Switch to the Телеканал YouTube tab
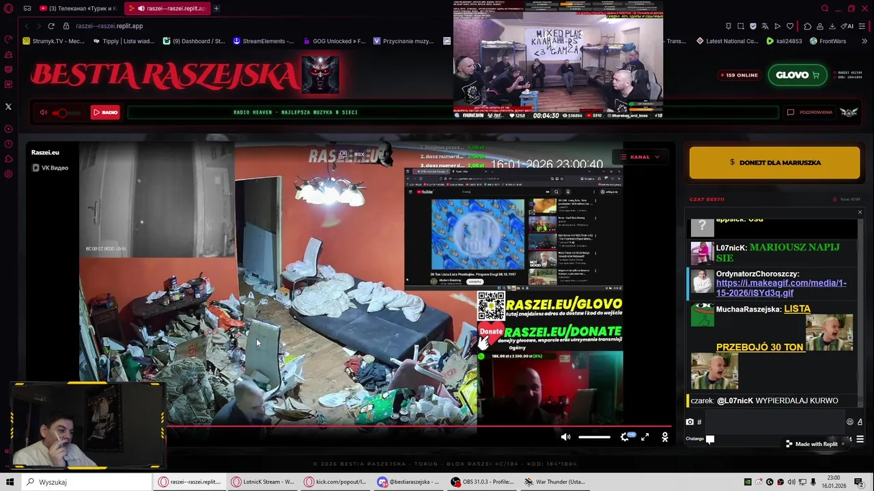 pos(78,8)
